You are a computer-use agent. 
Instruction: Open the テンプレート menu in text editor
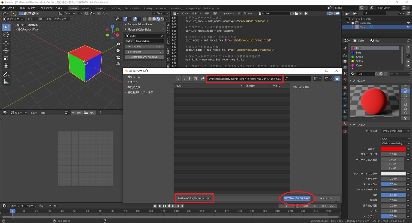click(x=245, y=13)
